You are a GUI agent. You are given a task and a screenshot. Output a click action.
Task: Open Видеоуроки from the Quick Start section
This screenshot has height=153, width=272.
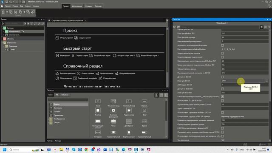[62, 56]
